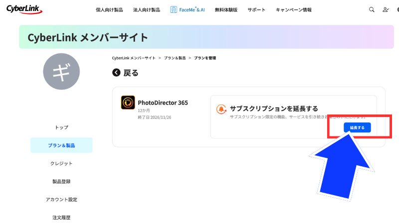Open the user account icon
399x224 pixels.
pyautogui.click(x=386, y=9)
